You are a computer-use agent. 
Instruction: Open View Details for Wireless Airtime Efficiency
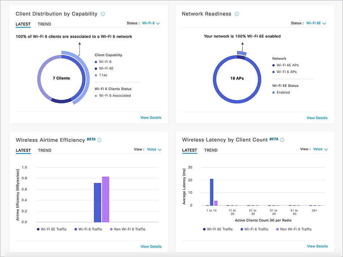(151, 246)
